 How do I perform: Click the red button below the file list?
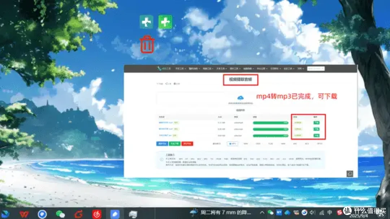pos(187,144)
